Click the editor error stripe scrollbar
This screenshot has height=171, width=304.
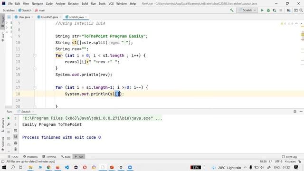tap(303, 64)
